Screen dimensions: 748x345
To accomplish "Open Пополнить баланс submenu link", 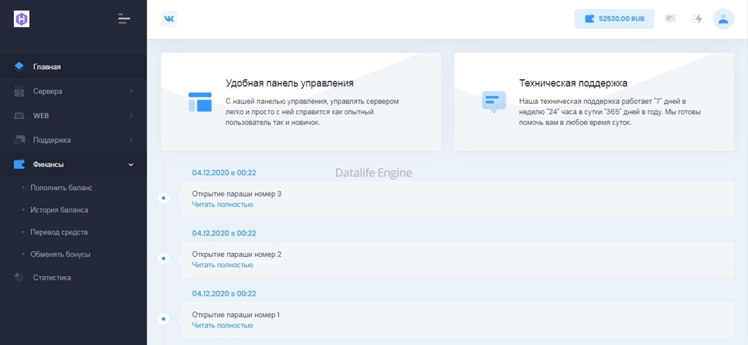I will pyautogui.click(x=61, y=188).
